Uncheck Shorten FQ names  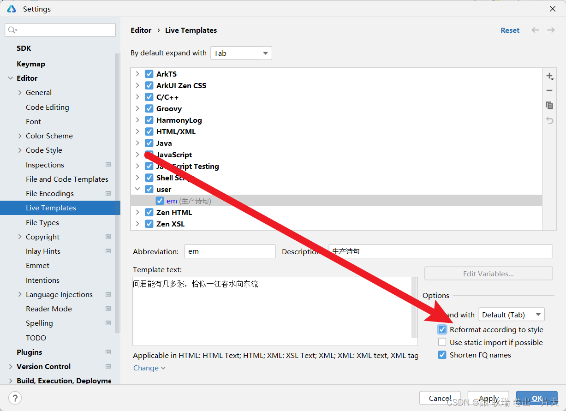(x=442, y=355)
